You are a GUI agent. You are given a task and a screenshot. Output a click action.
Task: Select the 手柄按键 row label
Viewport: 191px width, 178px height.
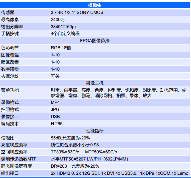pyautogui.click(x=10, y=34)
